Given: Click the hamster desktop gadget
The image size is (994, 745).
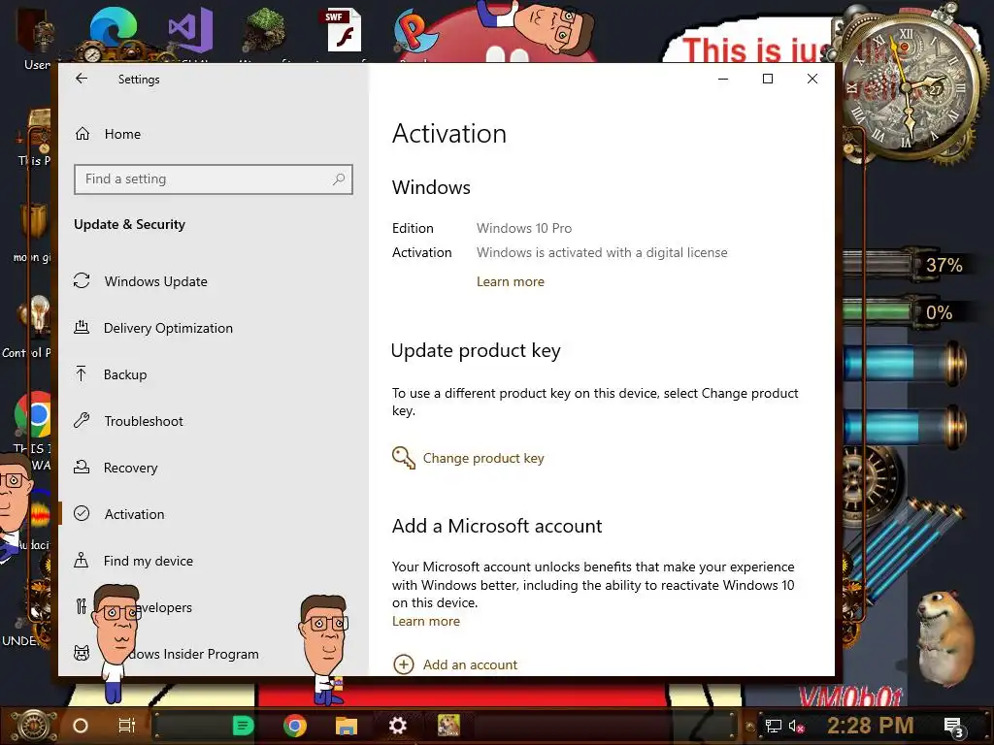Looking at the screenshot, I should (944, 638).
